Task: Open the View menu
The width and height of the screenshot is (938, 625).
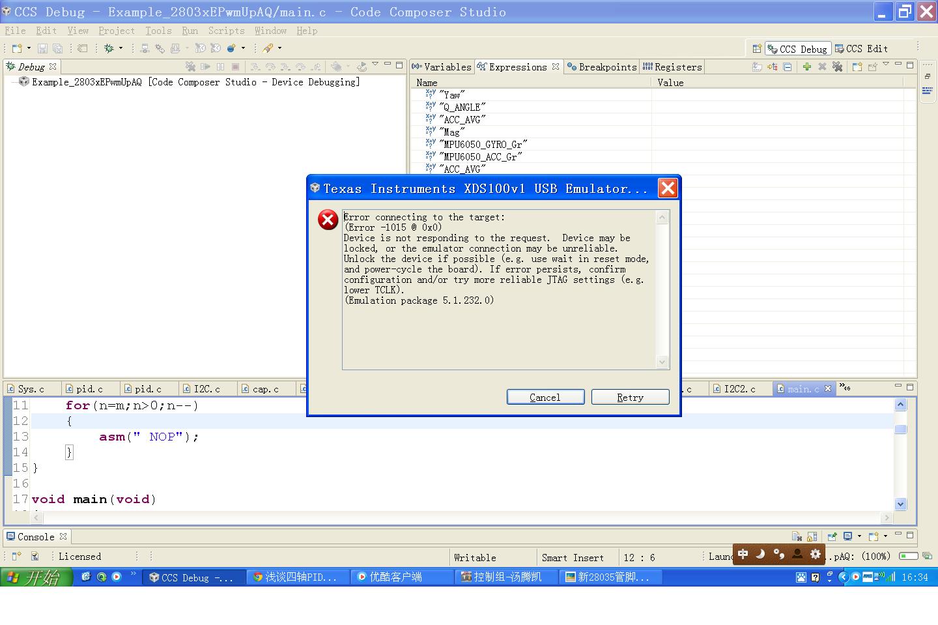Action: click(78, 31)
